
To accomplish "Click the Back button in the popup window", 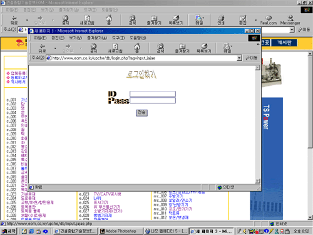I will [42, 48].
